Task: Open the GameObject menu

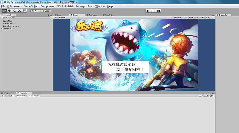Action: pyautogui.click(x=31, y=6)
